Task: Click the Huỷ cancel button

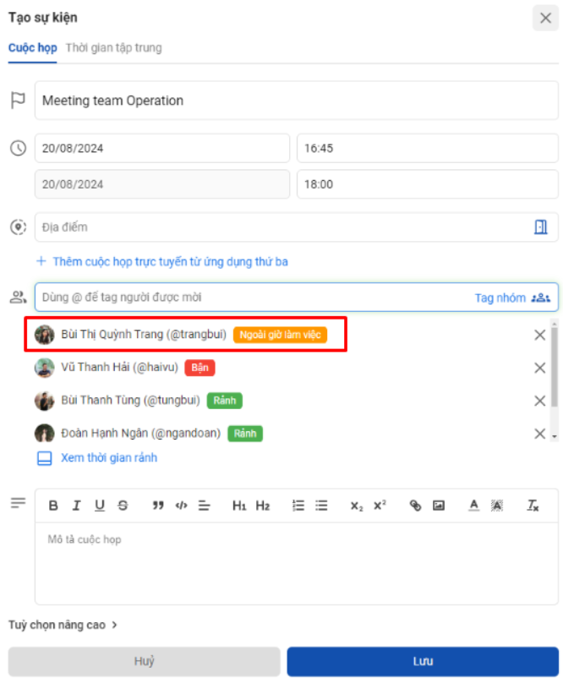Action: (145, 661)
